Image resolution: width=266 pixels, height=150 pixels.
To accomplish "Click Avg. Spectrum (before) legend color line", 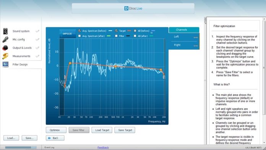I will (110, 31).
